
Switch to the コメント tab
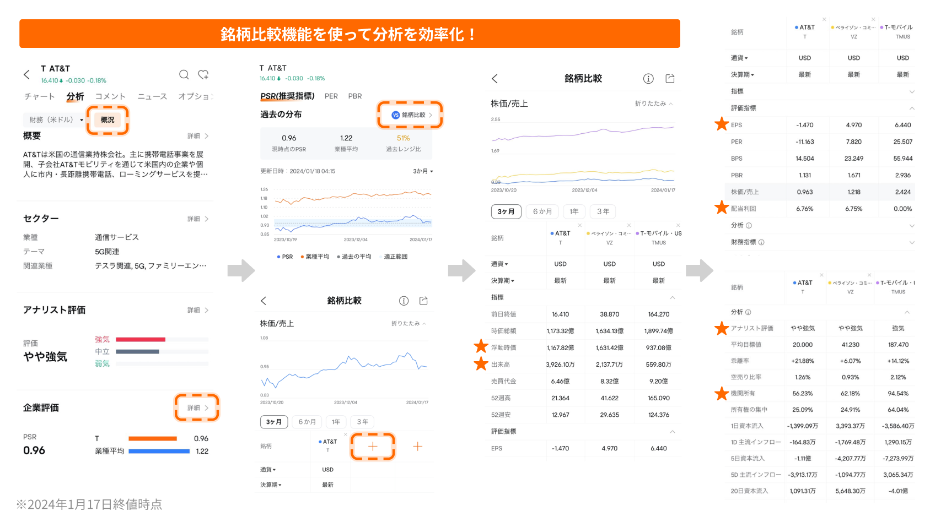tap(110, 97)
